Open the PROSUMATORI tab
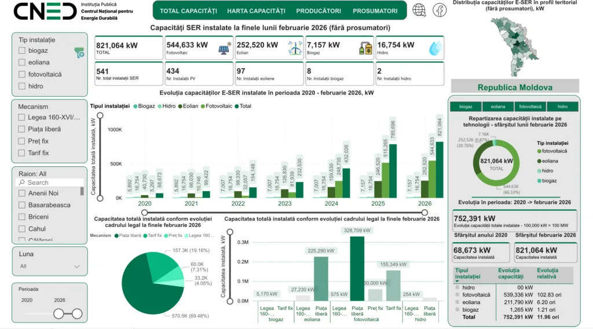This screenshot has height=329, width=593. coord(375,11)
